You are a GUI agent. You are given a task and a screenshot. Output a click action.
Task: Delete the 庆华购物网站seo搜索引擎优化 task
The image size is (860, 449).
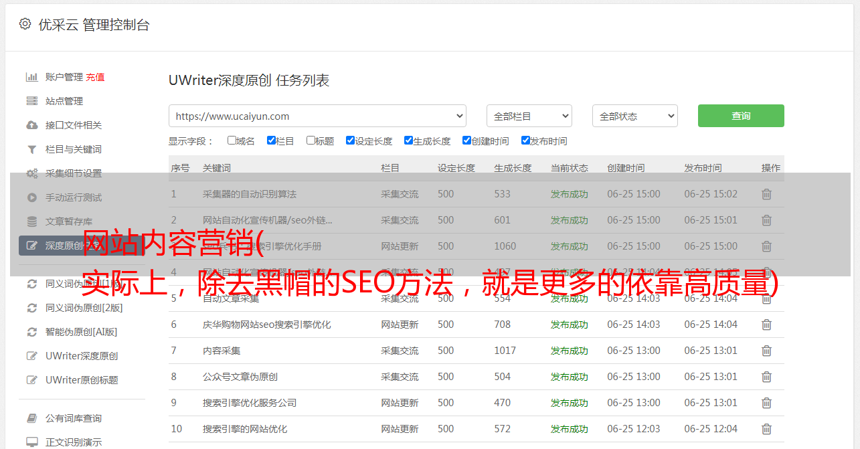click(766, 325)
